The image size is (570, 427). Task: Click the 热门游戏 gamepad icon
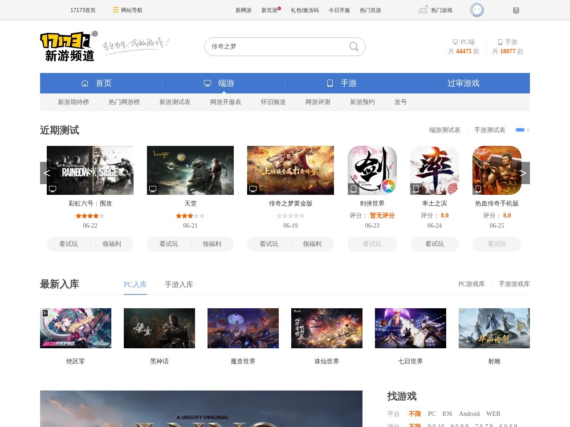pyautogui.click(x=423, y=10)
